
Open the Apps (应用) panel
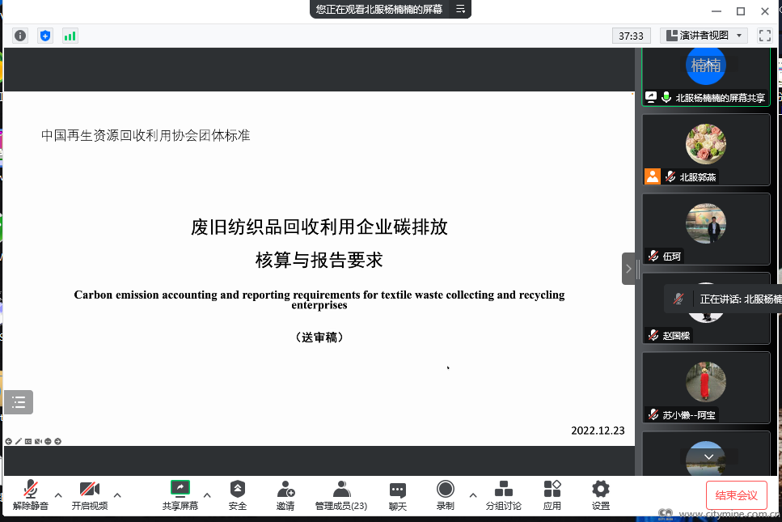[552, 495]
